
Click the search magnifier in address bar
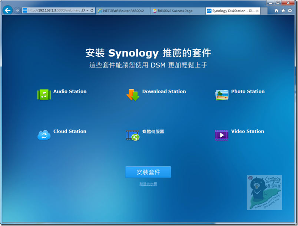point(83,11)
